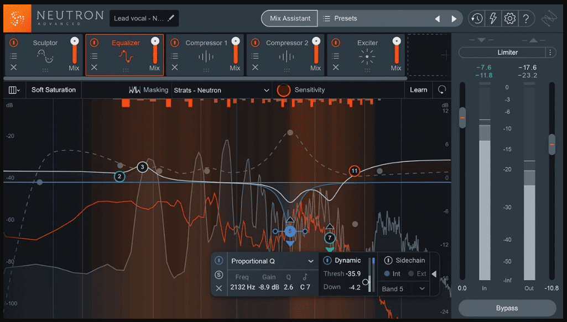The image size is (567, 322).
Task: Remove the Sculptor module
Action: tap(13, 67)
